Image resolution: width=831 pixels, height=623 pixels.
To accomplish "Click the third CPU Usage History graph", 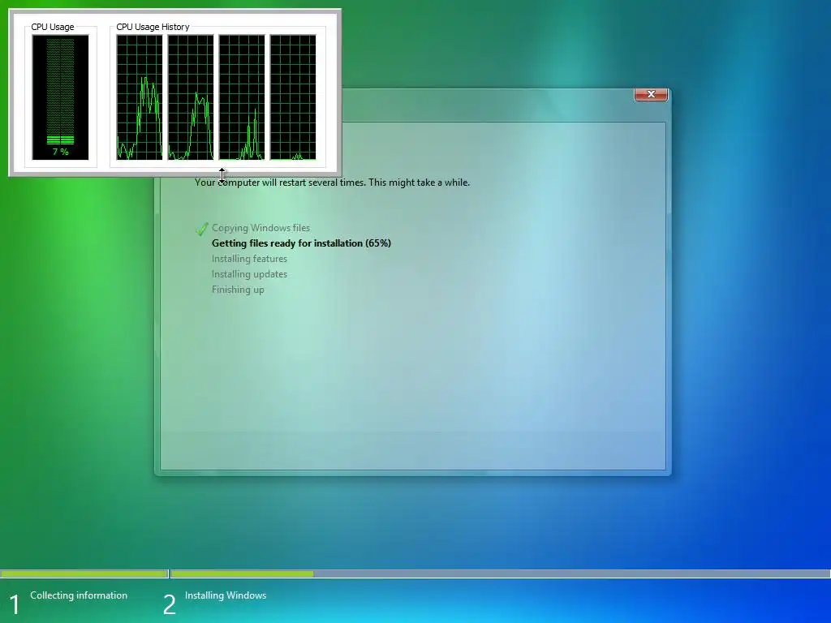I will (x=242, y=97).
